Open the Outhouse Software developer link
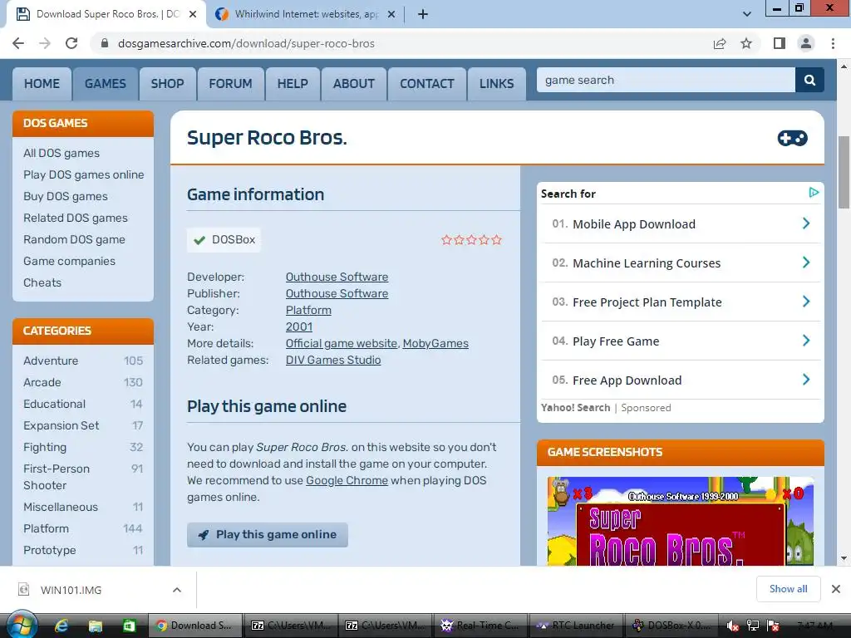Image resolution: width=851 pixels, height=638 pixels. point(337,277)
